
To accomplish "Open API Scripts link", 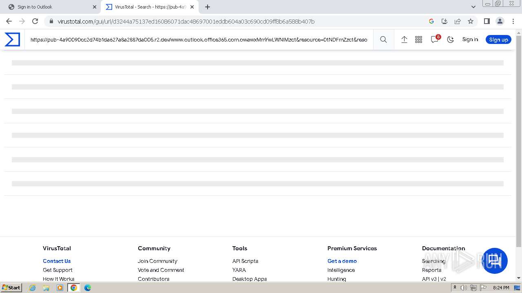I will coord(245,261).
